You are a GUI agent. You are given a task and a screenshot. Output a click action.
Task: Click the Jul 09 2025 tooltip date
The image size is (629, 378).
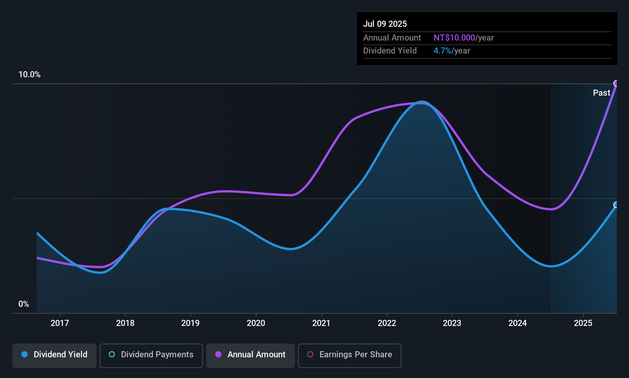click(385, 24)
